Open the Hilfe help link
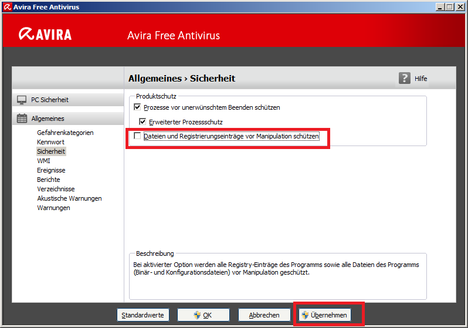 [x=420, y=79]
